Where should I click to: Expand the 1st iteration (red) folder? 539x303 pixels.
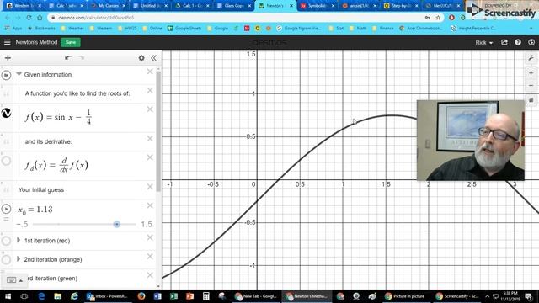[19, 240]
